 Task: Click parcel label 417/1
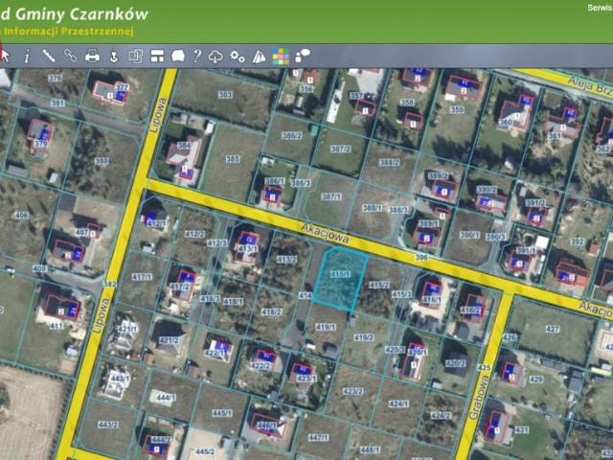(142, 277)
